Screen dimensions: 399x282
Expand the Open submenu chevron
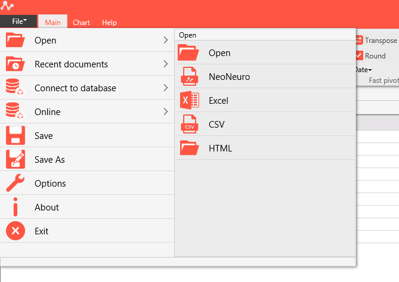tap(166, 40)
